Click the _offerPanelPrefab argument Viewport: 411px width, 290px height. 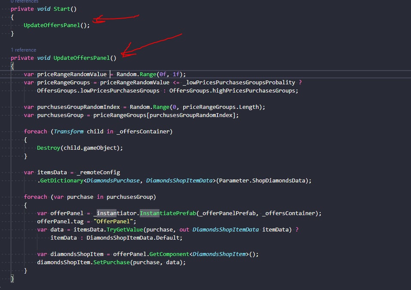pyautogui.click(x=227, y=213)
